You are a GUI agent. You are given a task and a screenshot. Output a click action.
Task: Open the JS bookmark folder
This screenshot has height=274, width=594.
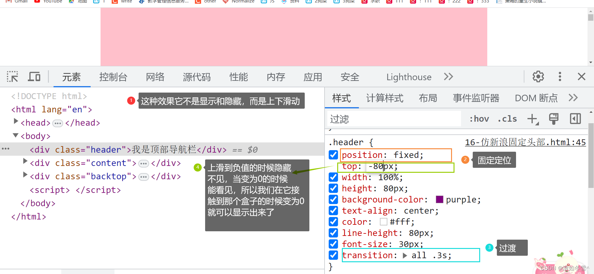(268, 2)
